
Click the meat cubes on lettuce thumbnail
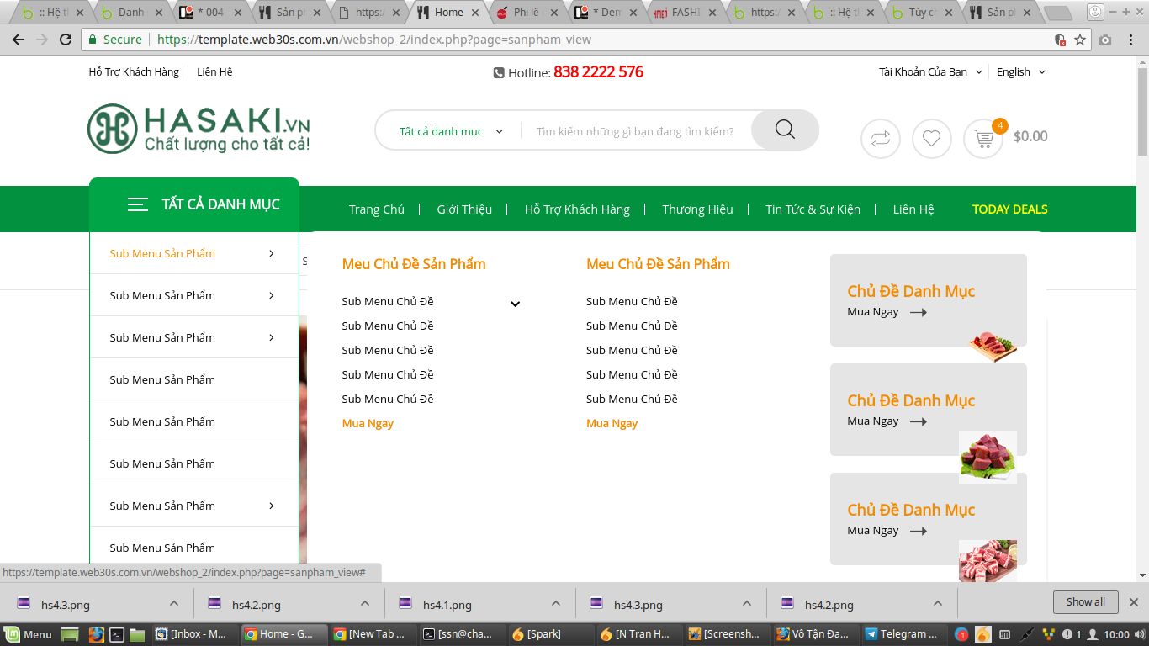(x=988, y=458)
